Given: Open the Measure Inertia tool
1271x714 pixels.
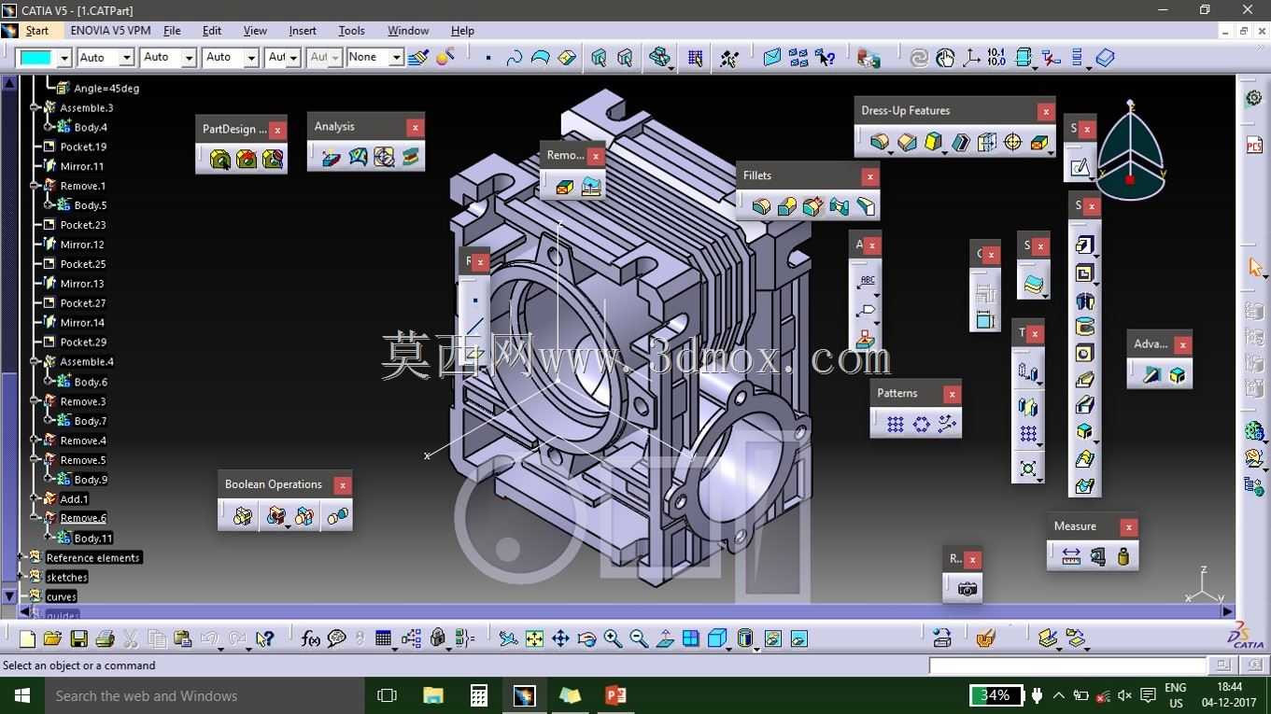Looking at the screenshot, I should pyautogui.click(x=1123, y=557).
